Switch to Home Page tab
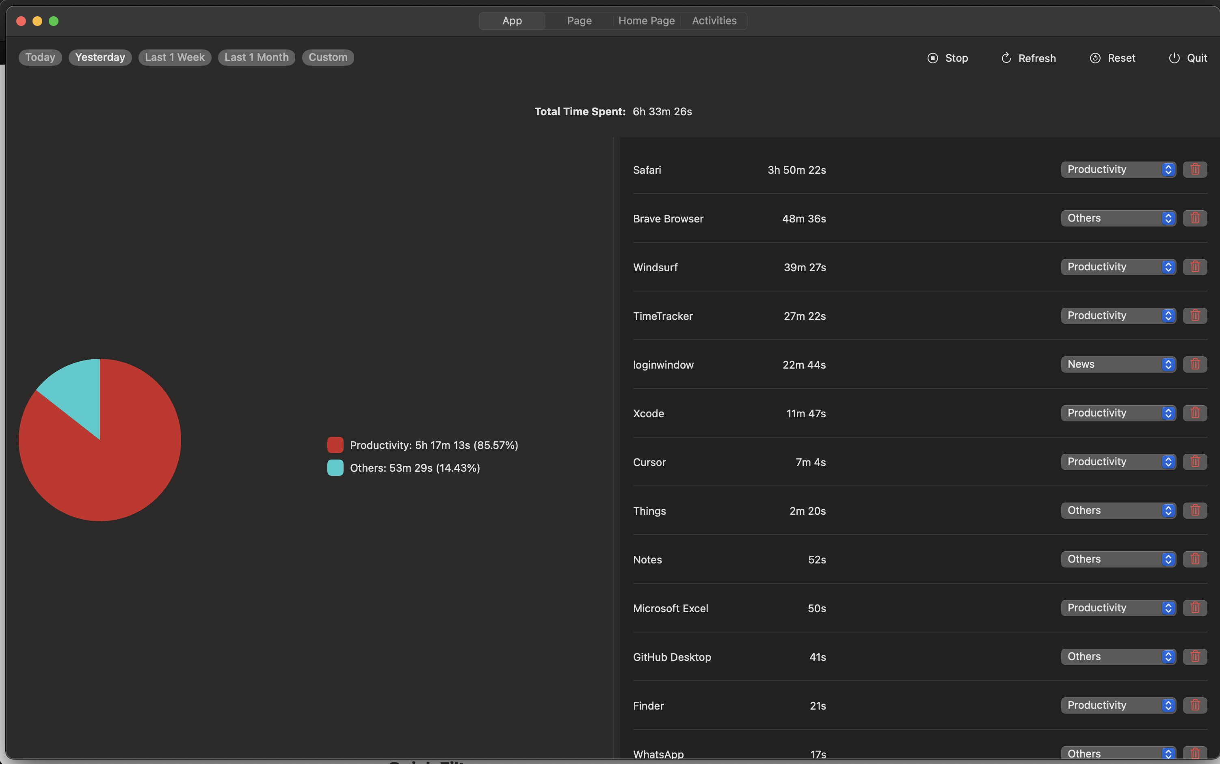 647,20
